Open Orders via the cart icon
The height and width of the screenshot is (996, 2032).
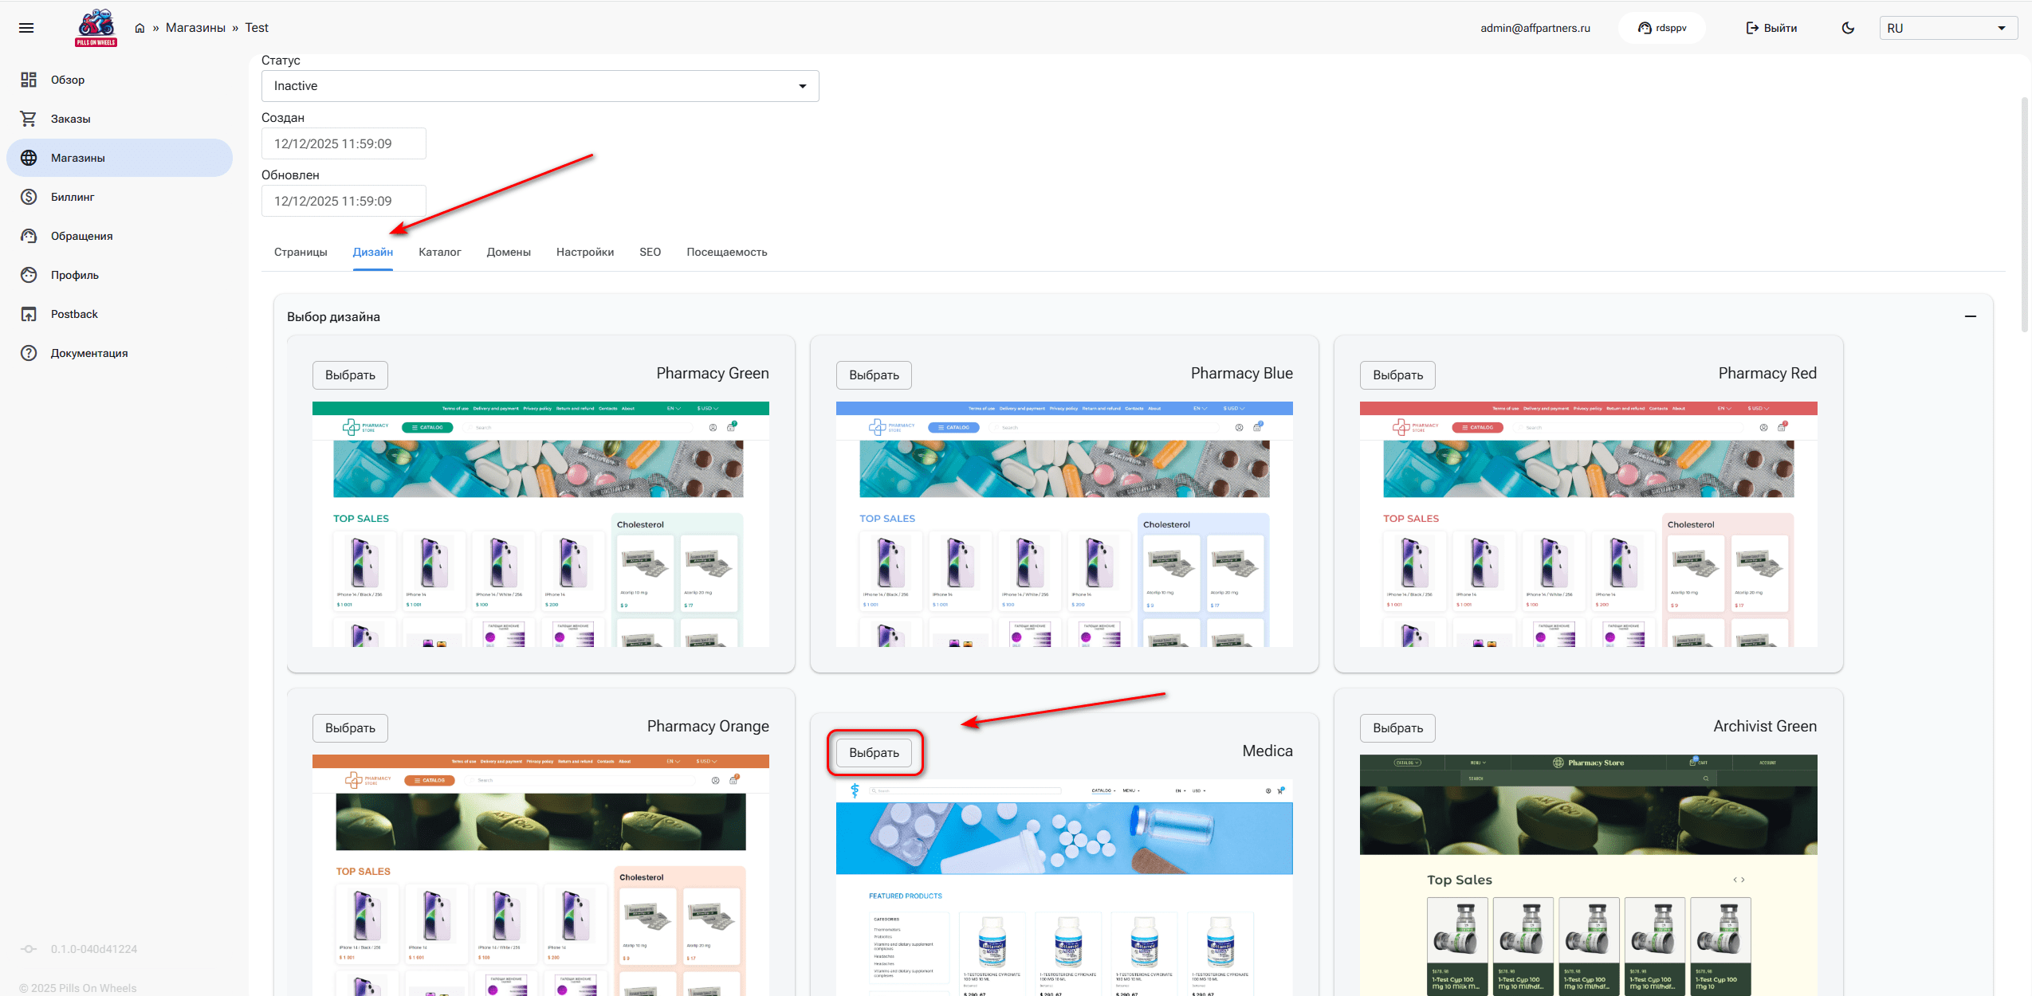click(29, 119)
